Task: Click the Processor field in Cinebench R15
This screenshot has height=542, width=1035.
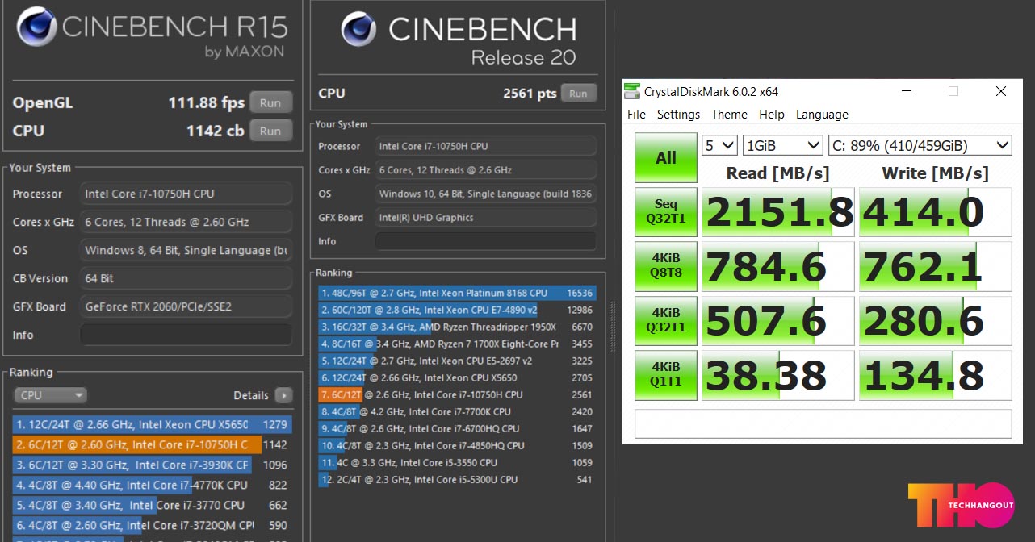Action: point(186,194)
